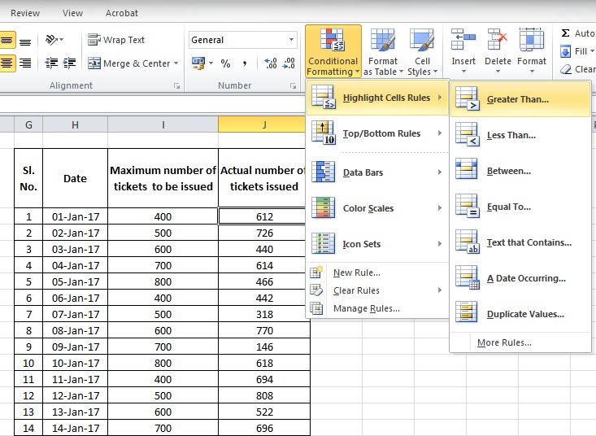This screenshot has height=436, width=596.
Task: Apply Percent Style format
Action: pyautogui.click(x=225, y=63)
